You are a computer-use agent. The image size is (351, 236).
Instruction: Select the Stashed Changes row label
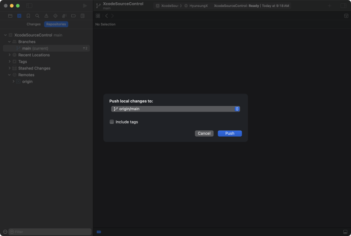coord(34,68)
